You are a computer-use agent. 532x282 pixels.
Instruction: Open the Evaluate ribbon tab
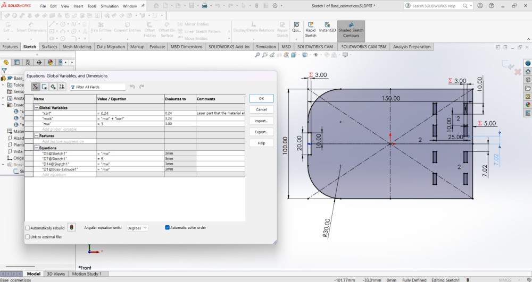coord(157,47)
